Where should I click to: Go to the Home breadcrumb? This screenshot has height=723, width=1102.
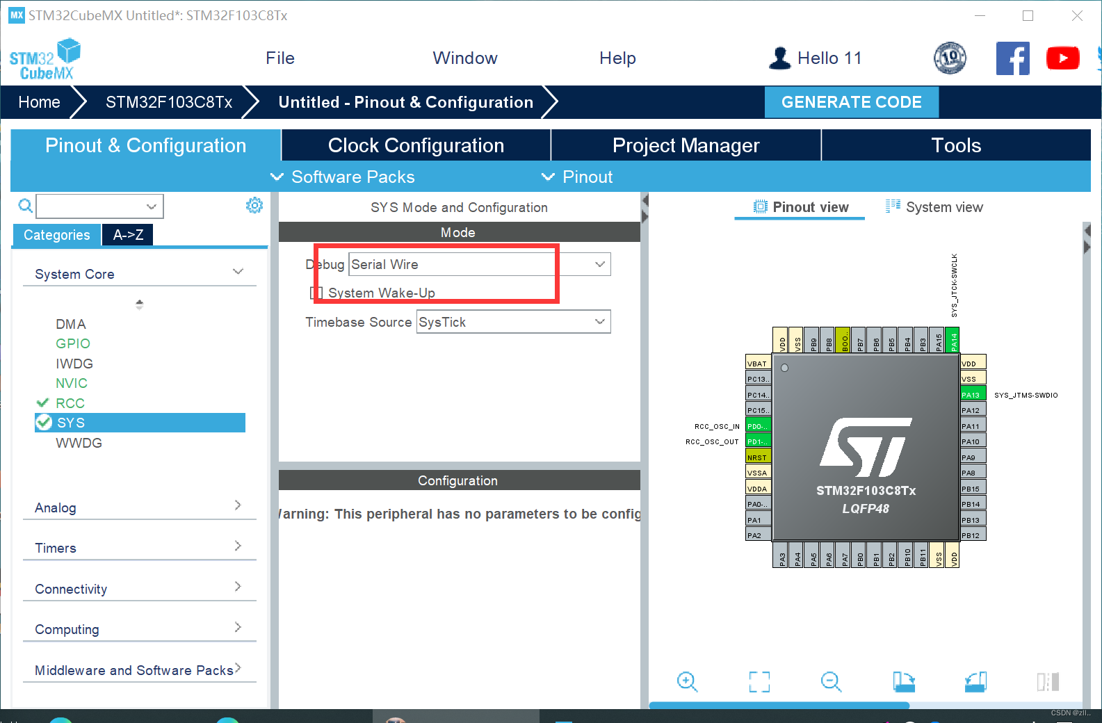pyautogui.click(x=40, y=102)
